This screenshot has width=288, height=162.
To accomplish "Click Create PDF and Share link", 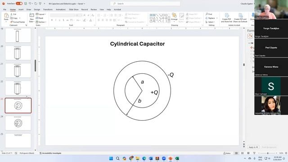I will [226, 18].
